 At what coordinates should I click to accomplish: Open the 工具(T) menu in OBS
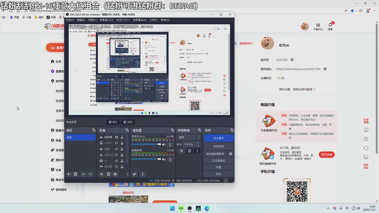click(153, 20)
